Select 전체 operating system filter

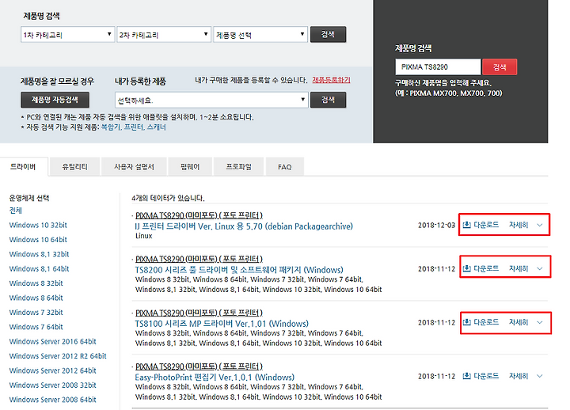pyautogui.click(x=16, y=211)
